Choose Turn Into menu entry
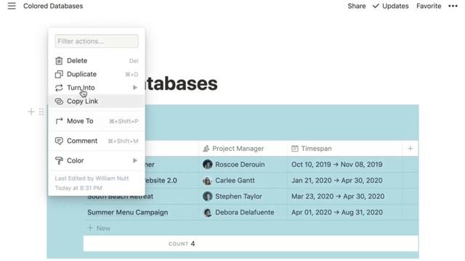Screen dimensions: 465x261 [x=97, y=88]
